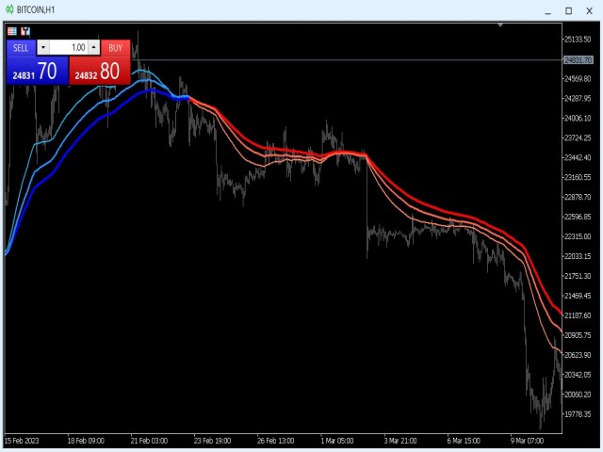The height and width of the screenshot is (452, 603).
Task: Click the 21751.30 price scale label
Action: (x=578, y=276)
